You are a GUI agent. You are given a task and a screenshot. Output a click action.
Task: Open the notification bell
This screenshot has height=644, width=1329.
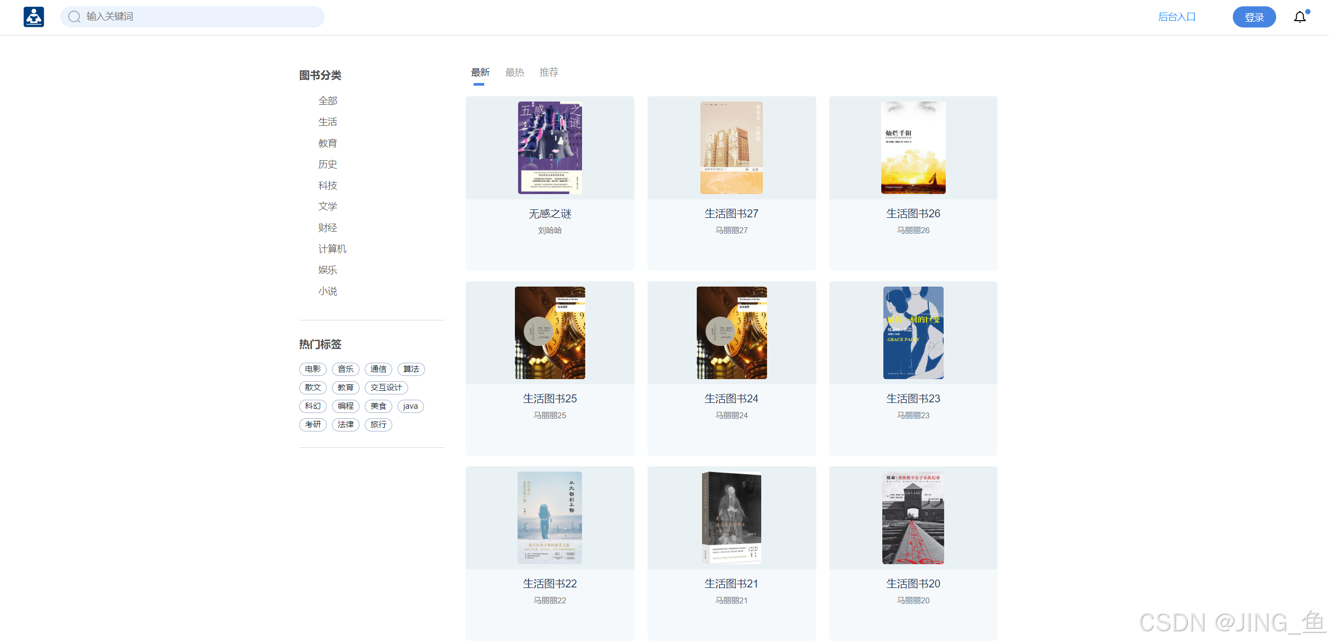coord(1299,17)
